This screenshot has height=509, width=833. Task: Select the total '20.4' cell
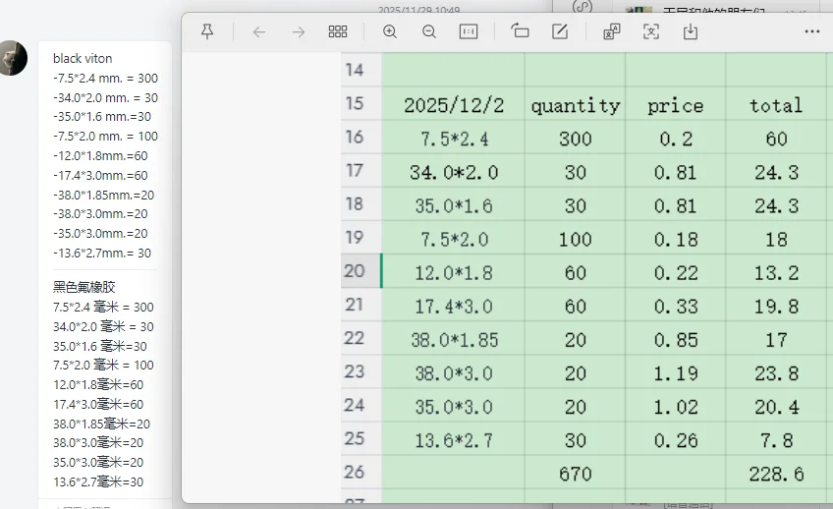pyautogui.click(x=776, y=406)
